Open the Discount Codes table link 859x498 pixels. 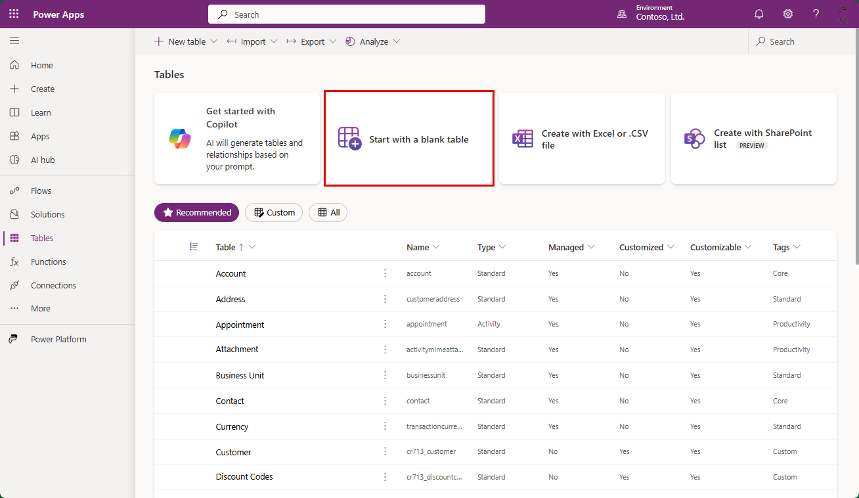click(x=244, y=476)
